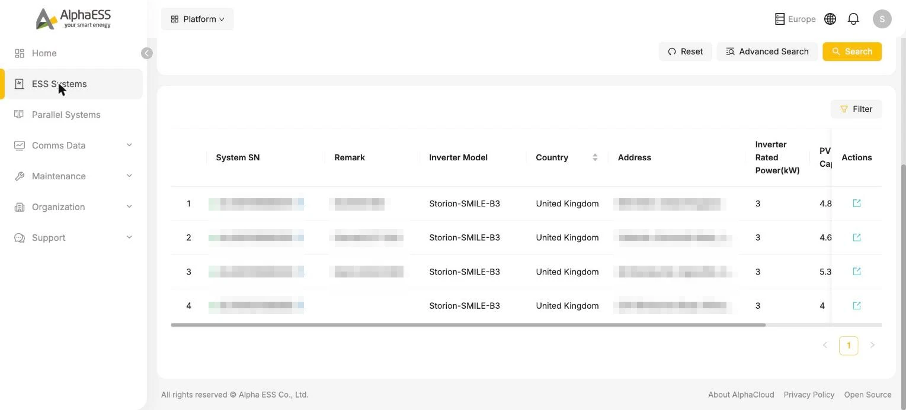Click the PV capacity value 5.3
This screenshot has width=906, height=410.
point(825,272)
